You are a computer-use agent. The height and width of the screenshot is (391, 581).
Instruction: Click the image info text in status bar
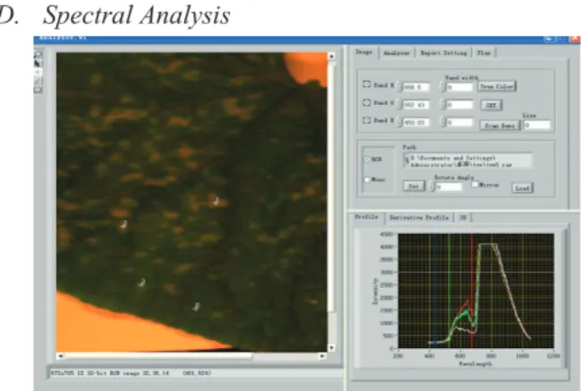(x=131, y=373)
